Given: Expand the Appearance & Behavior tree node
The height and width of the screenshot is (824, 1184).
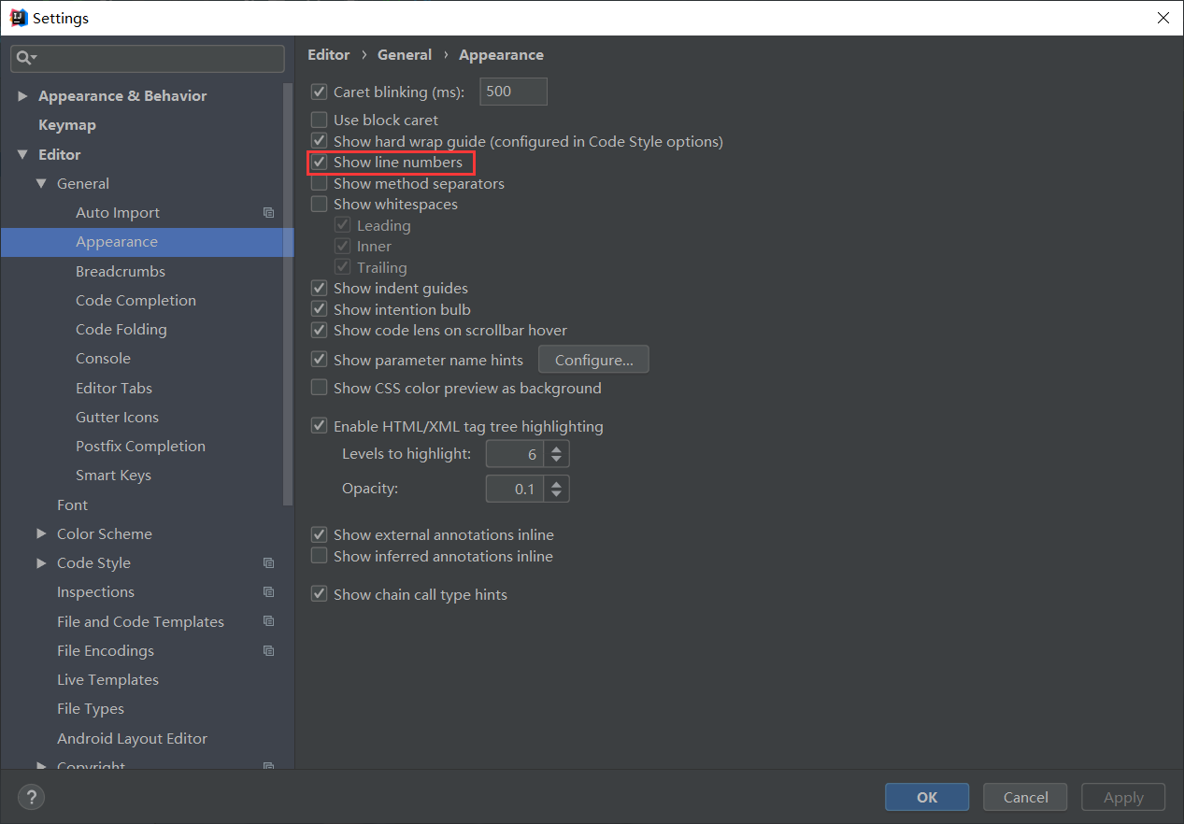Looking at the screenshot, I should pos(22,96).
